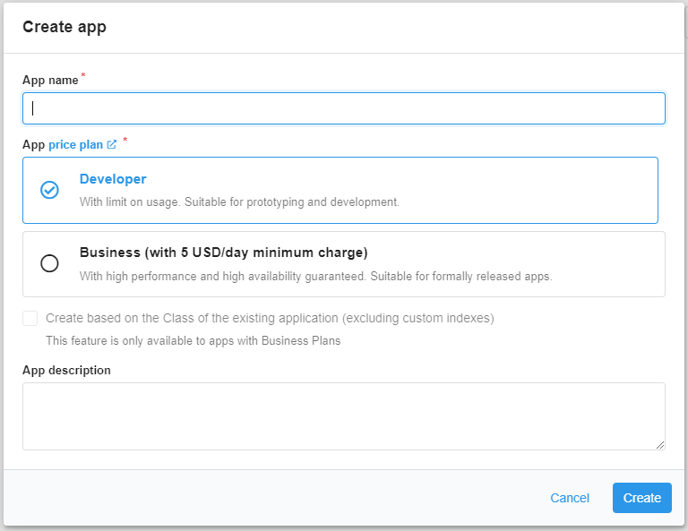
Task: Open the price plan link
Action: point(75,144)
